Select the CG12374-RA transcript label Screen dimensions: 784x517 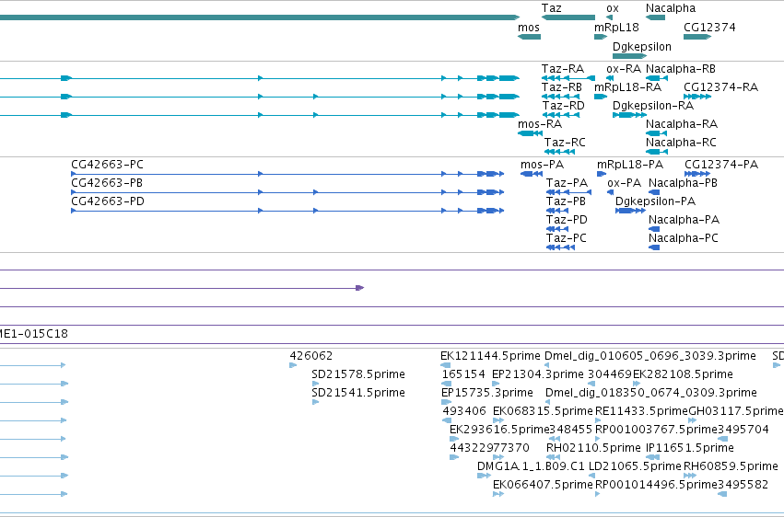click(x=720, y=87)
